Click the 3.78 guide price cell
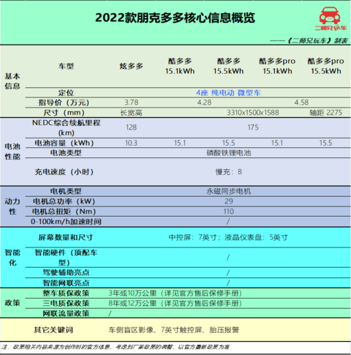 pos(132,102)
